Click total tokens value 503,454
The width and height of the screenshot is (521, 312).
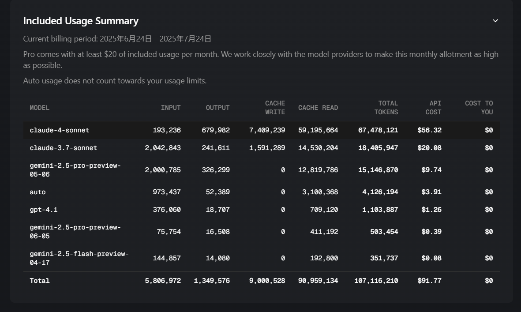384,232
